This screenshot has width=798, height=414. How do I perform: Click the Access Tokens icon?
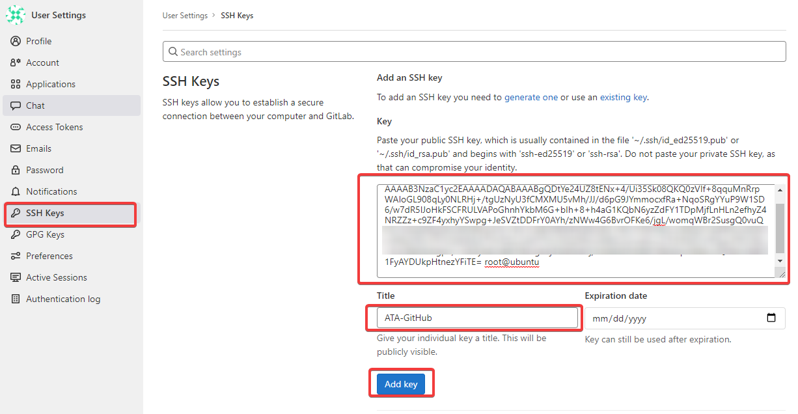pos(16,127)
